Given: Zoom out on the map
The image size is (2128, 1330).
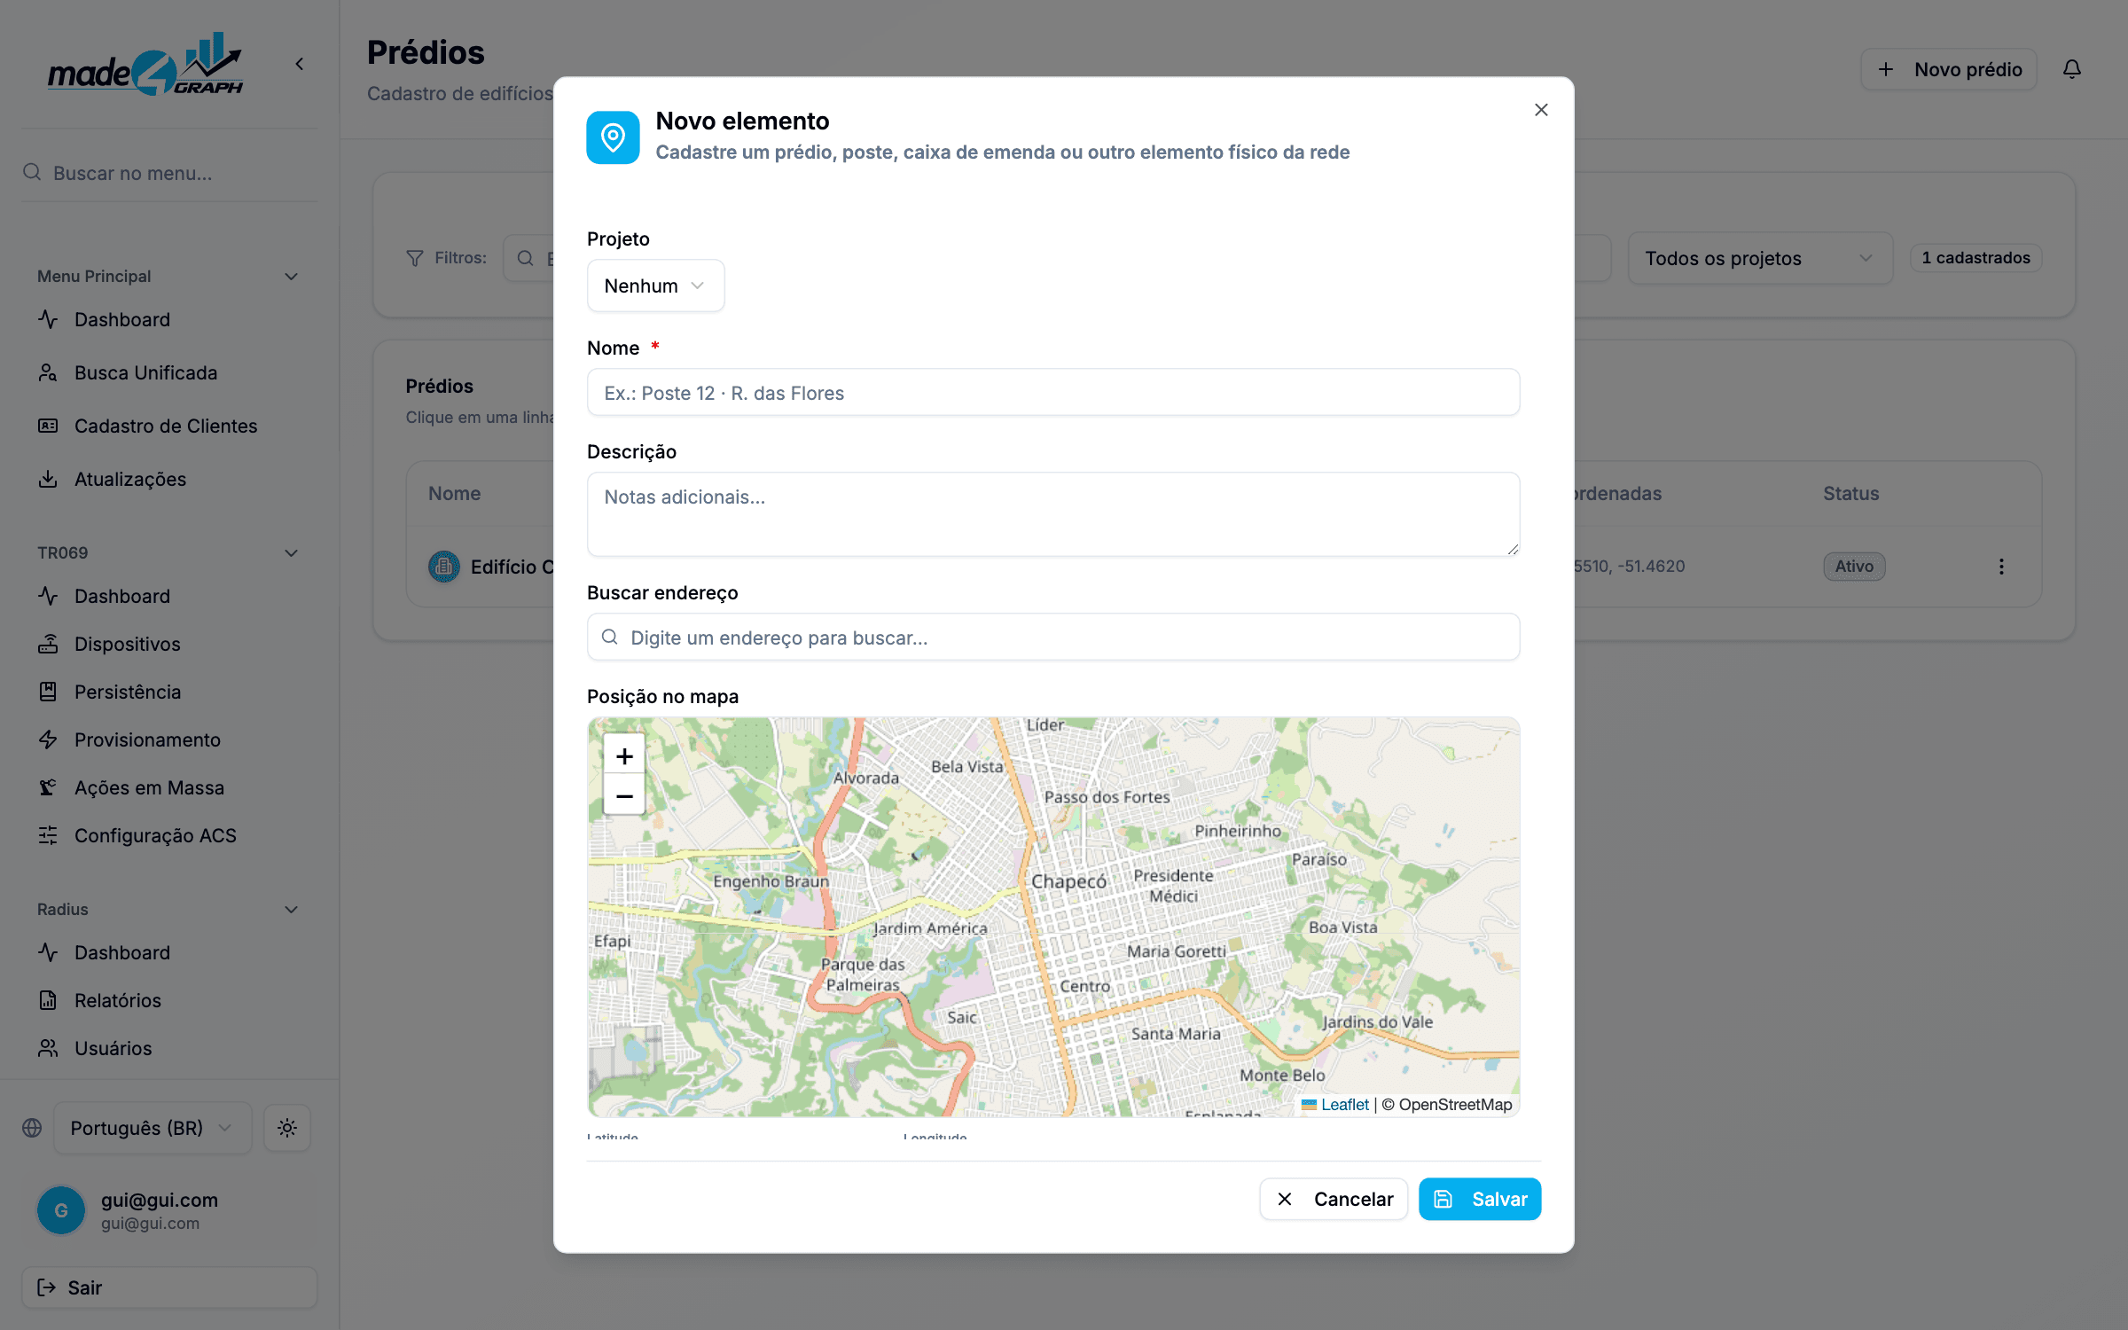Looking at the screenshot, I should pos(624,795).
